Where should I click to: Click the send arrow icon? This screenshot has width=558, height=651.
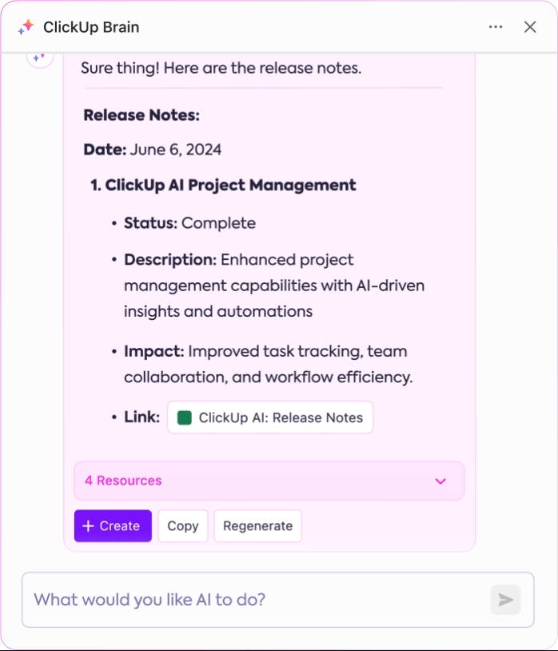point(505,600)
